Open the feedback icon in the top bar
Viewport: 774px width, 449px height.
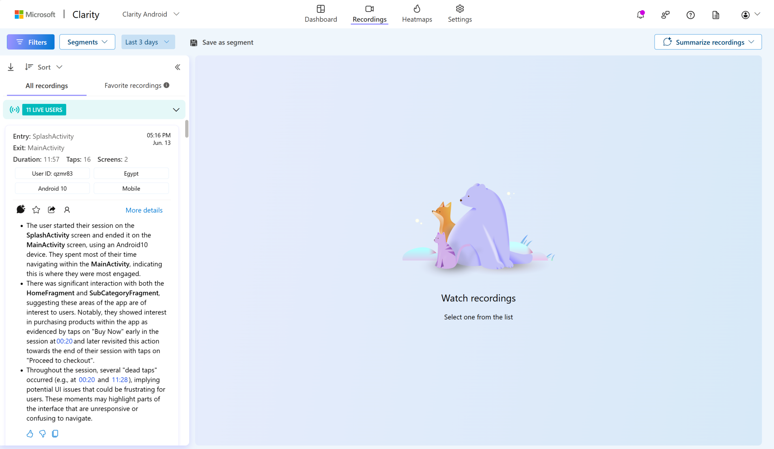click(x=666, y=15)
